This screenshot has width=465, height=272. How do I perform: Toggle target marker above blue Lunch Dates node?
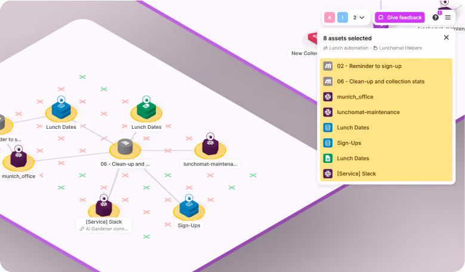[x=61, y=99]
